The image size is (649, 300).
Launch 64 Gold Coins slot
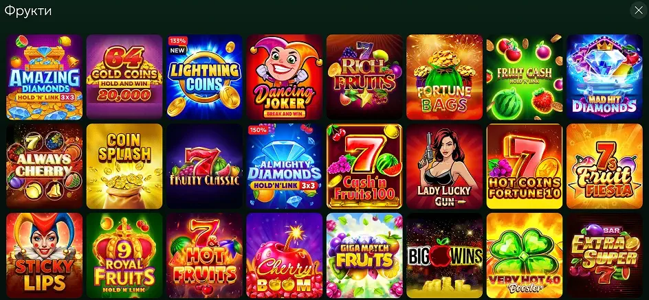pyautogui.click(x=124, y=78)
